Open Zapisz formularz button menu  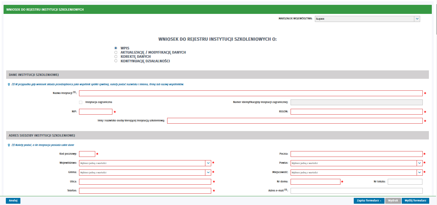click(x=369, y=200)
